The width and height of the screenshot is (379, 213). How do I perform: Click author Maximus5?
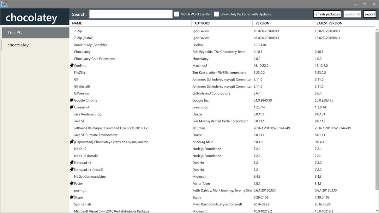click(x=200, y=66)
